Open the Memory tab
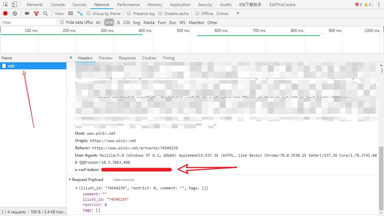This screenshot has width=384, height=216. (x=155, y=4)
